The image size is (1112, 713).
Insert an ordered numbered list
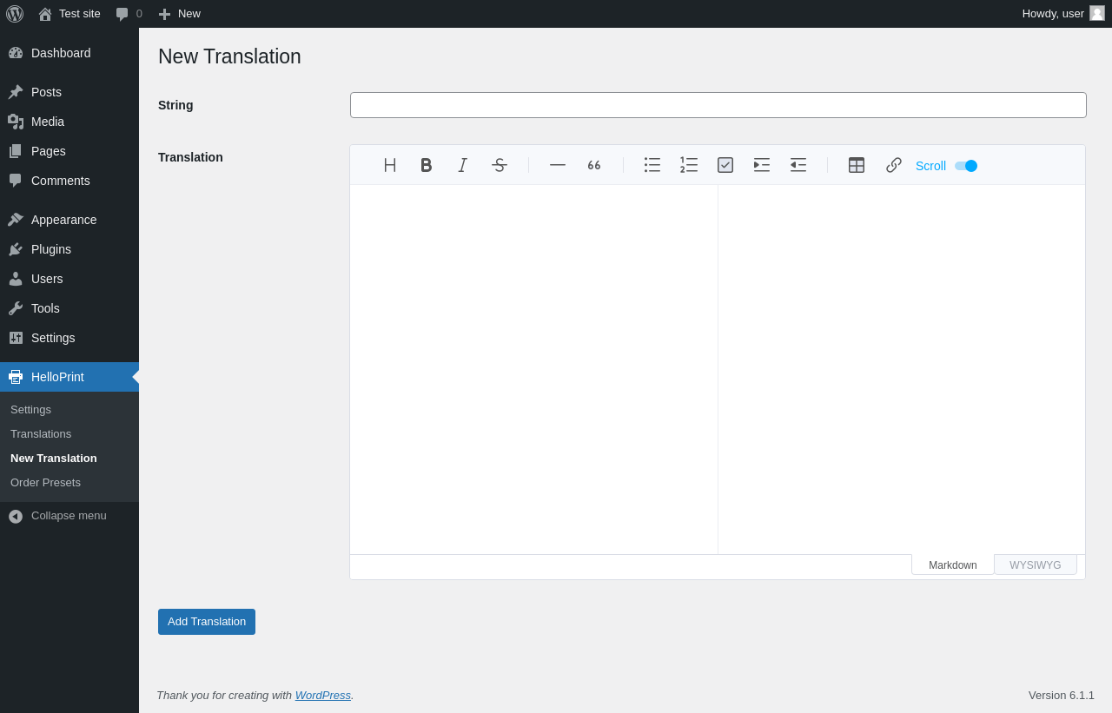coord(689,165)
